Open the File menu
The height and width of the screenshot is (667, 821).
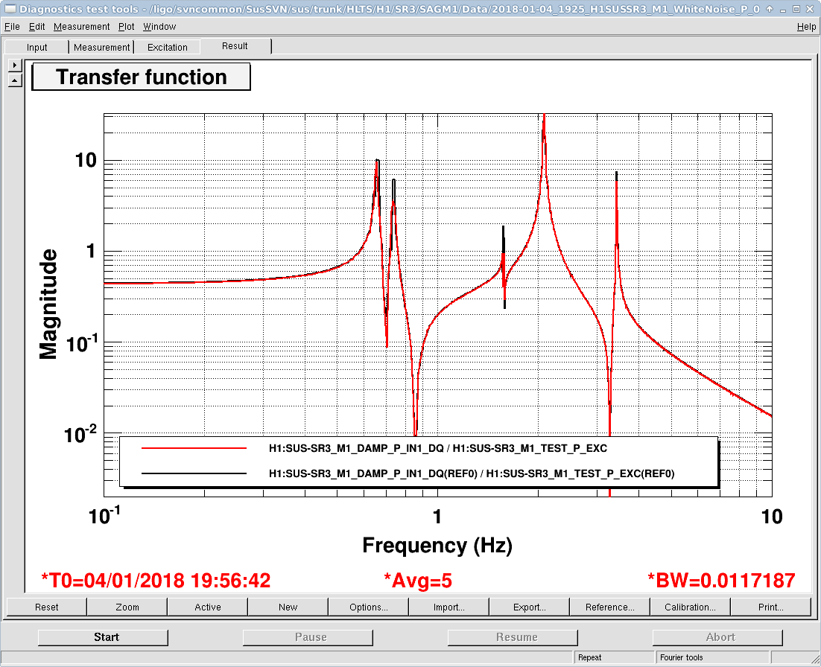coord(11,27)
